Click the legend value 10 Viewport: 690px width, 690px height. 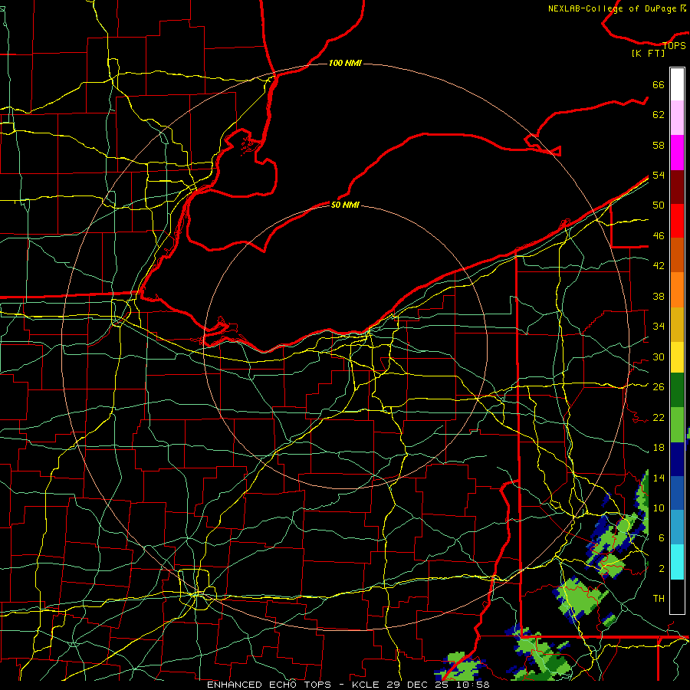(x=659, y=508)
